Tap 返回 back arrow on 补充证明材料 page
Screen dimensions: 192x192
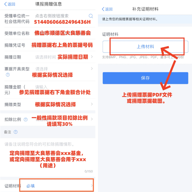click(x=107, y=9)
